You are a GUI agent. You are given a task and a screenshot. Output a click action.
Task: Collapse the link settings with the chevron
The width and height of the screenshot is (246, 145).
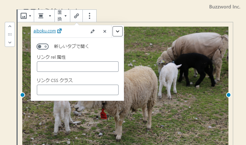pyautogui.click(x=118, y=31)
